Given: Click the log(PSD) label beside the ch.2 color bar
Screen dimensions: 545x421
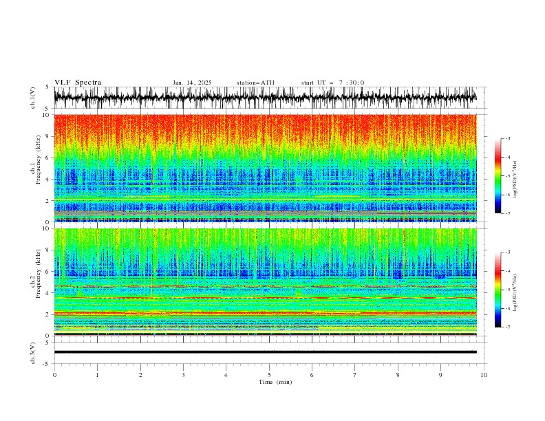Looking at the screenshot, I should point(515,293).
